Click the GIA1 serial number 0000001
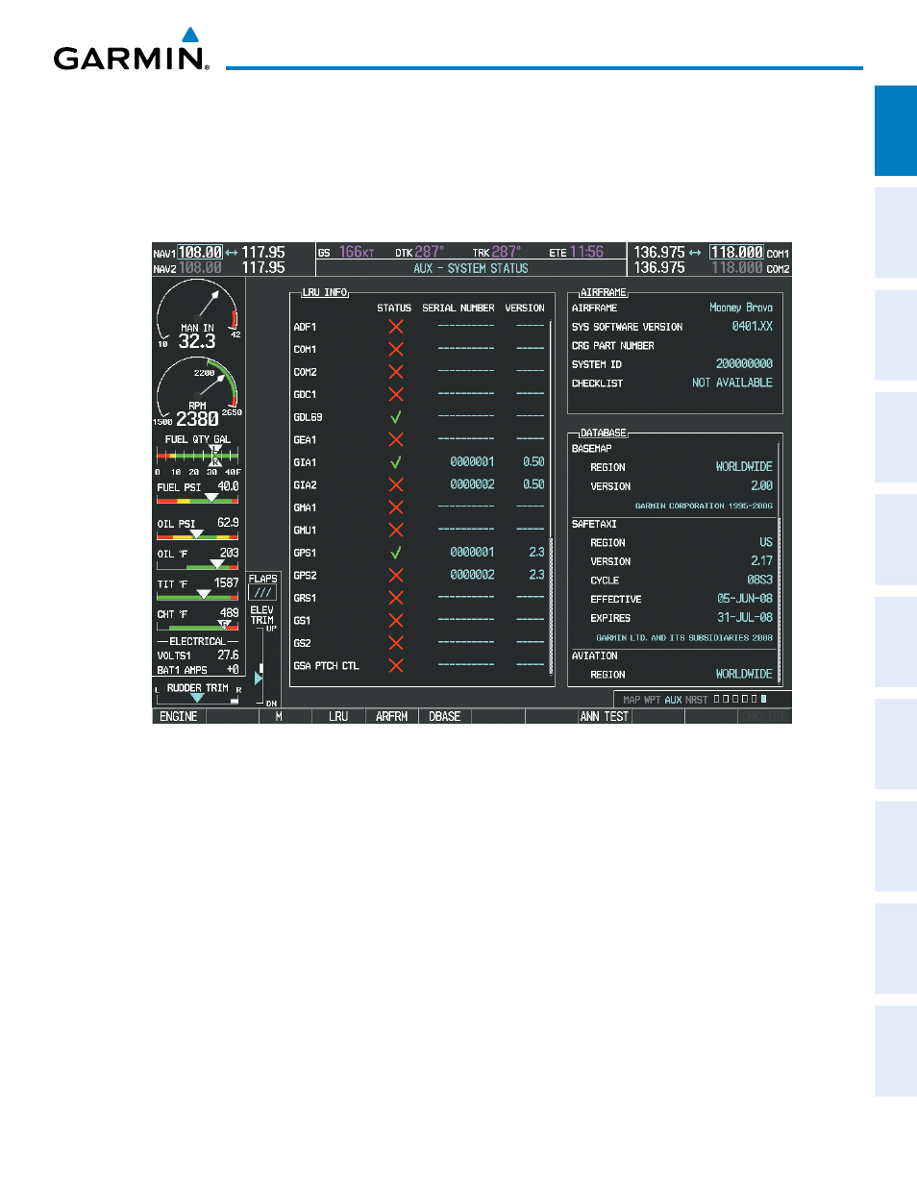This screenshot has width=917, height=1187. pyautogui.click(x=472, y=462)
